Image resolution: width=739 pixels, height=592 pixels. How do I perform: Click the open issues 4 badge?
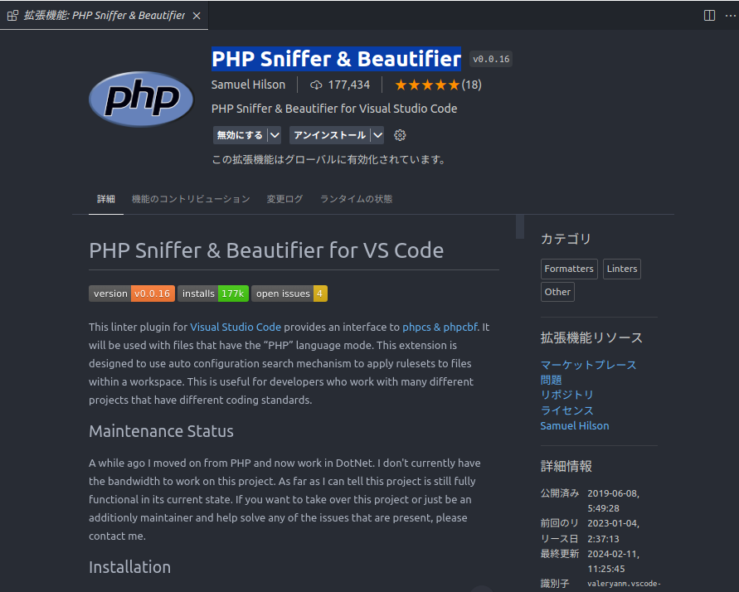click(x=289, y=294)
